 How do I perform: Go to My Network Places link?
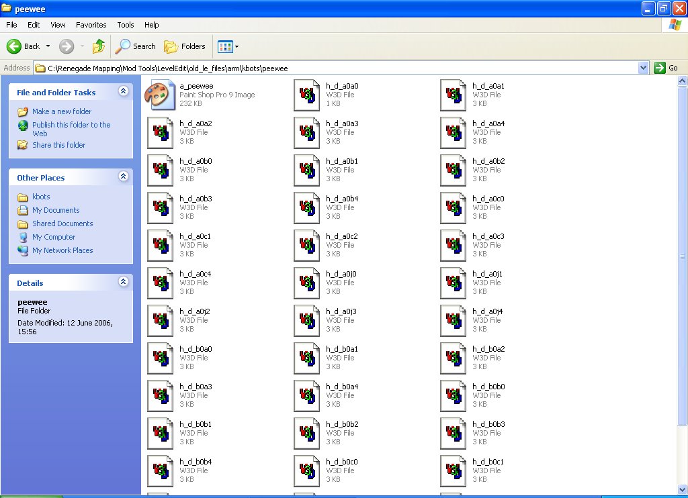tap(62, 250)
